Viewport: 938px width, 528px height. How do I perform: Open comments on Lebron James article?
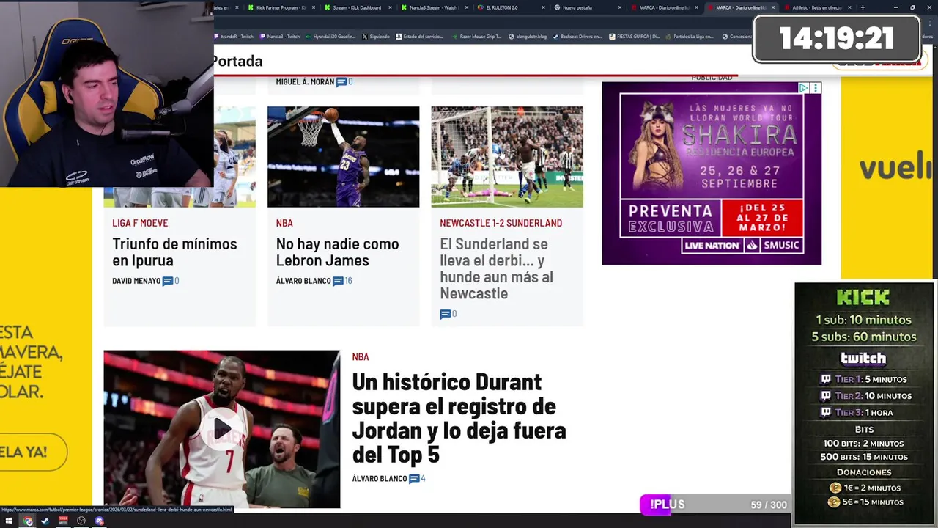coord(343,281)
